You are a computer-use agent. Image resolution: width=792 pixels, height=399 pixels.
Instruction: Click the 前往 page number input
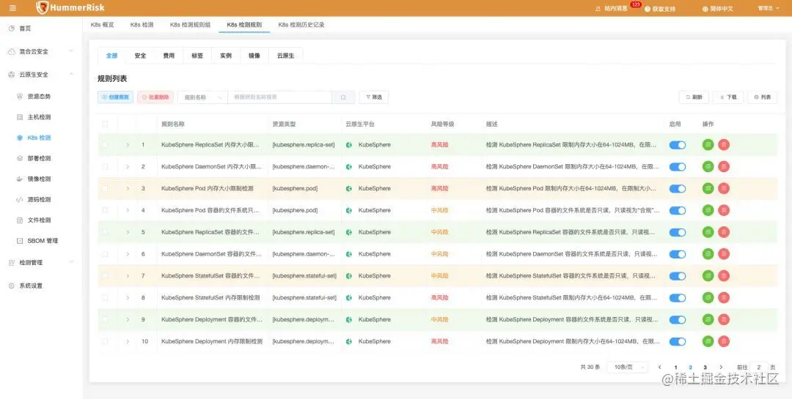[759, 368]
